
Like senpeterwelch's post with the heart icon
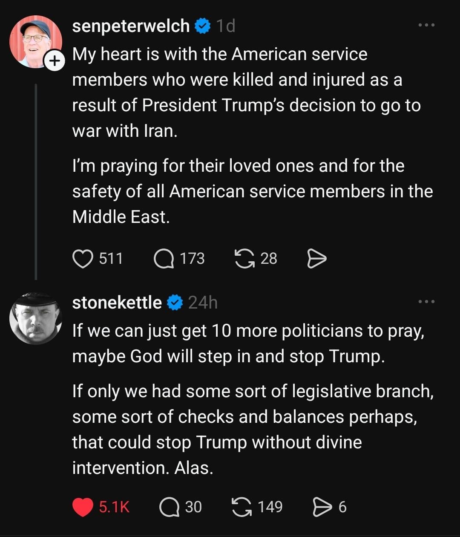(83, 259)
